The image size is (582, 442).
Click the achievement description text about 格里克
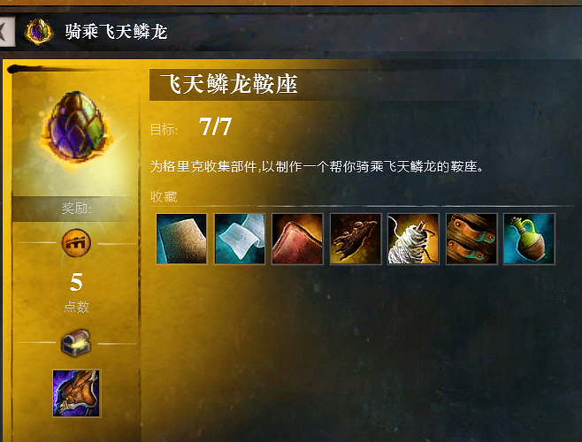(318, 166)
